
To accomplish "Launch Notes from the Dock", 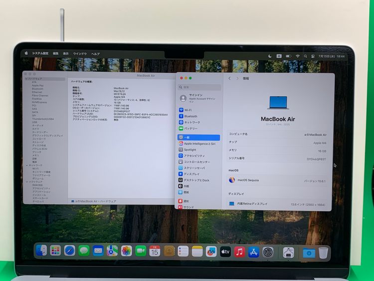I will [x=197, y=252].
